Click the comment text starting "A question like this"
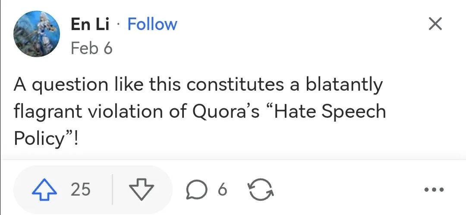The width and height of the screenshot is (466, 215). pos(198,111)
